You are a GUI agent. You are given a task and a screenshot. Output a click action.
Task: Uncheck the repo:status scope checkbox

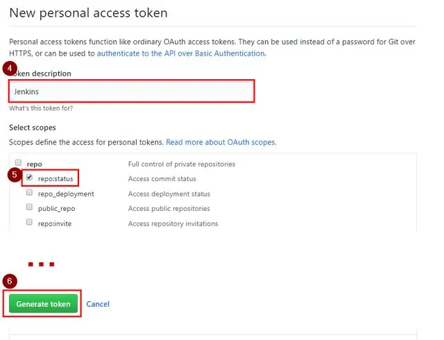click(29, 178)
